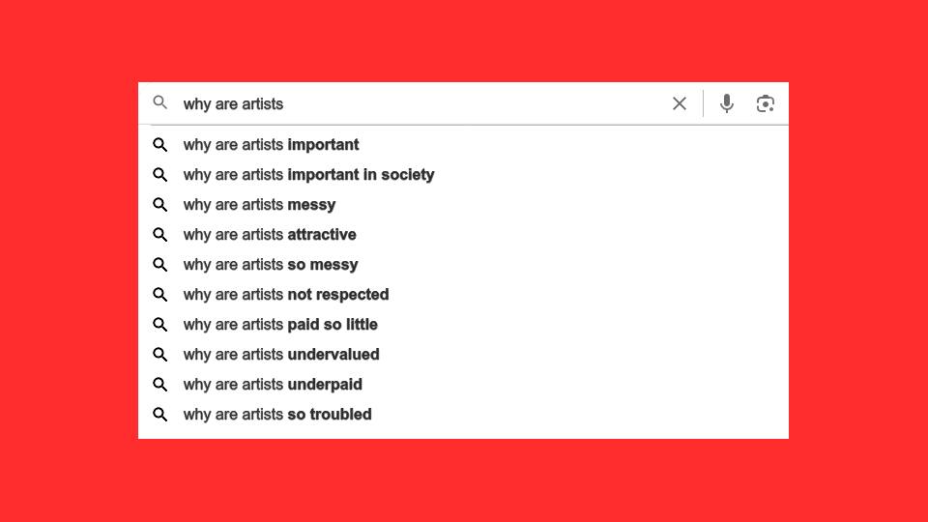This screenshot has width=928, height=522.
Task: Click the search icon beside "so troubled" suggestion
Action: pyautogui.click(x=160, y=415)
